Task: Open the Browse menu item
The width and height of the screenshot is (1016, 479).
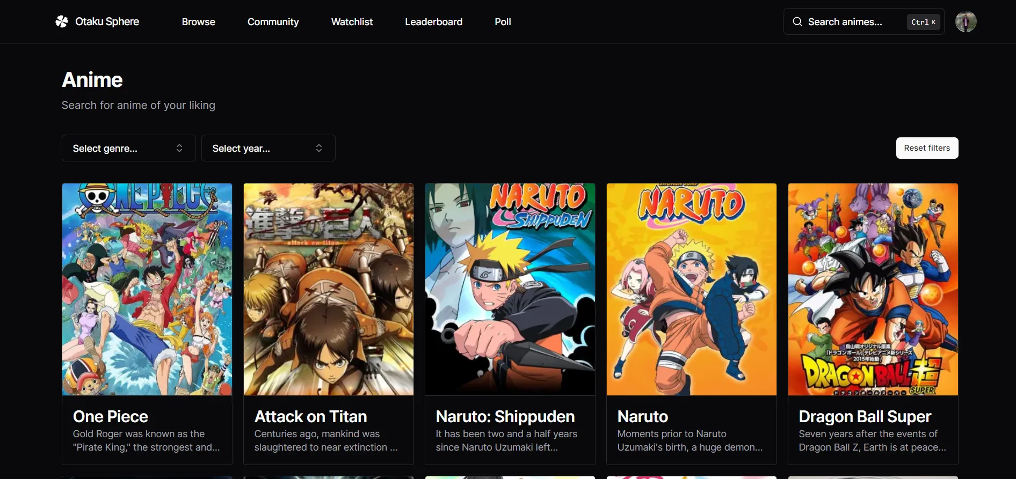Action: pos(198,22)
